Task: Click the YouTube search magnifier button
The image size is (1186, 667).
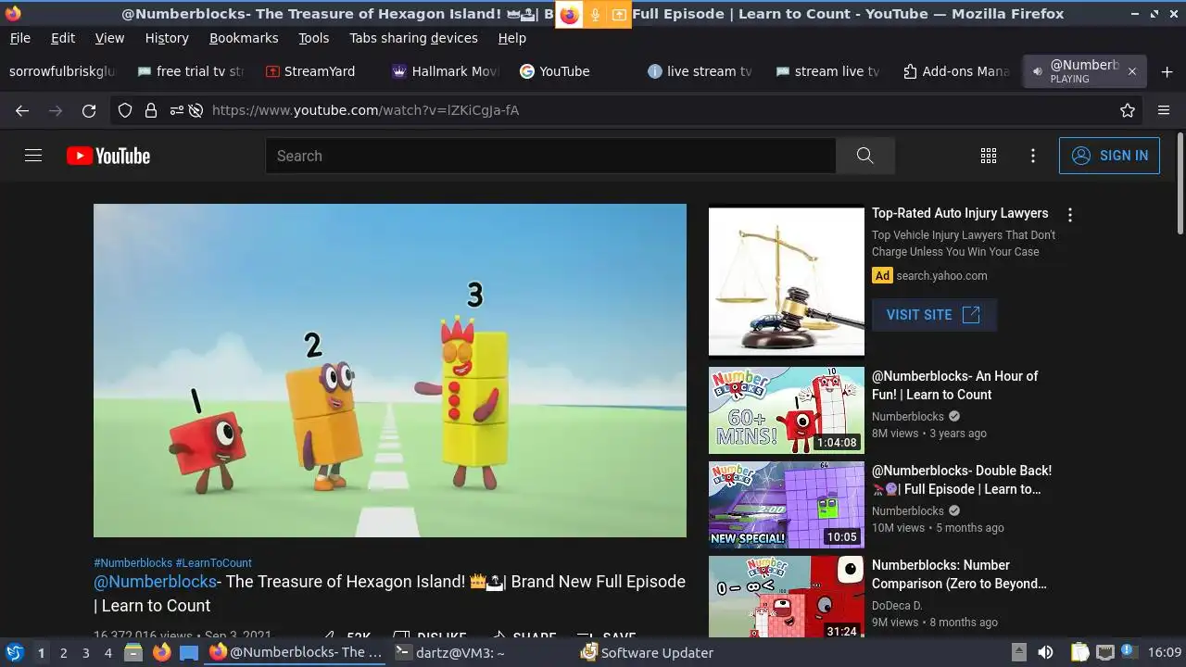Action: (x=865, y=156)
